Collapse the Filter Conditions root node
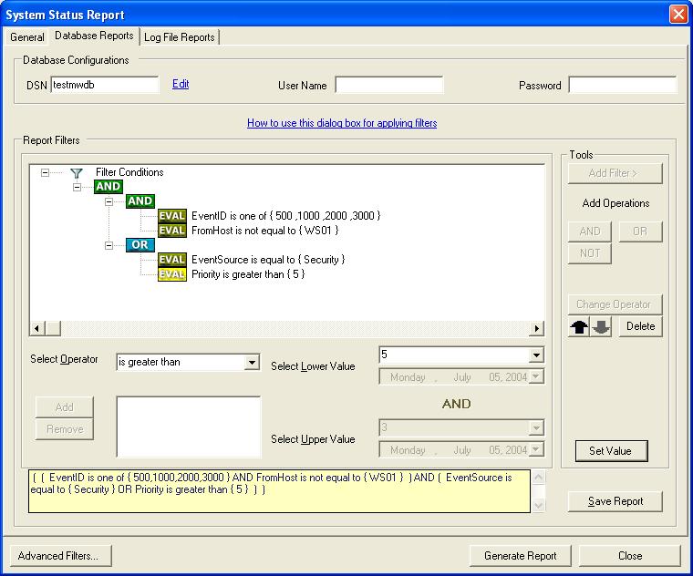The width and height of the screenshot is (693, 576). 46,172
